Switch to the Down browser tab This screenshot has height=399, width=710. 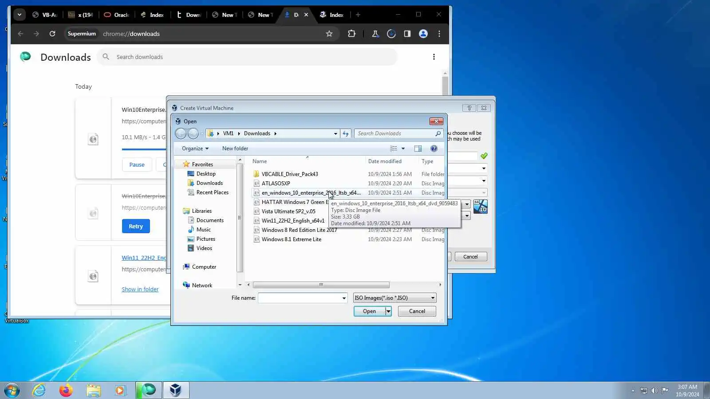click(x=189, y=15)
